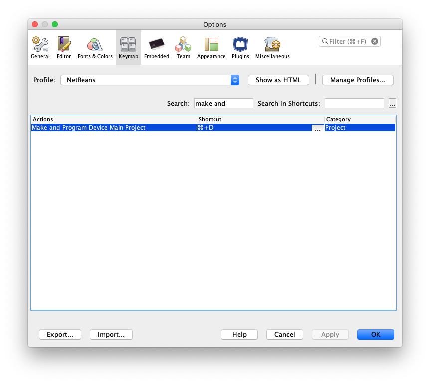The width and height of the screenshot is (430, 384).
Task: Select the Fonts & Colors category
Action: 95,47
